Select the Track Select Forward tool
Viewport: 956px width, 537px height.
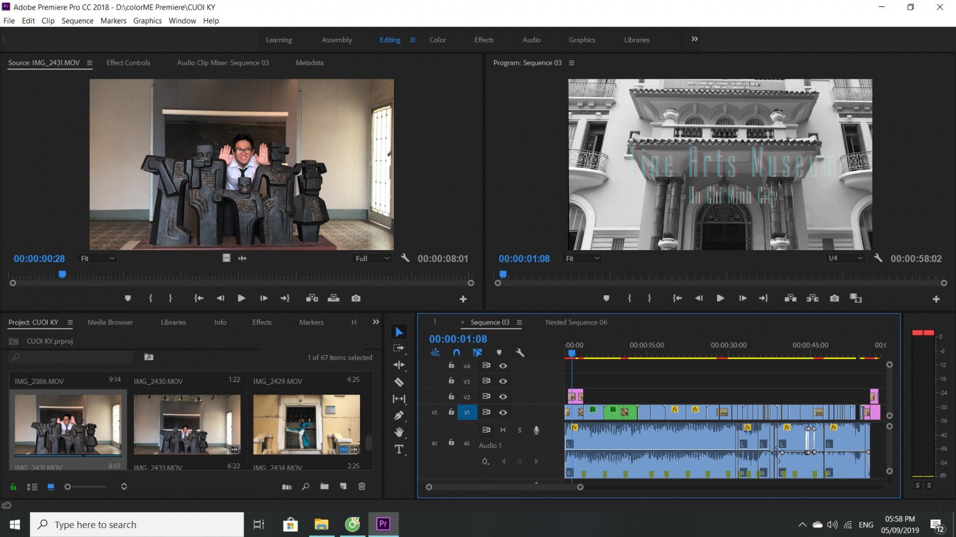tap(399, 348)
